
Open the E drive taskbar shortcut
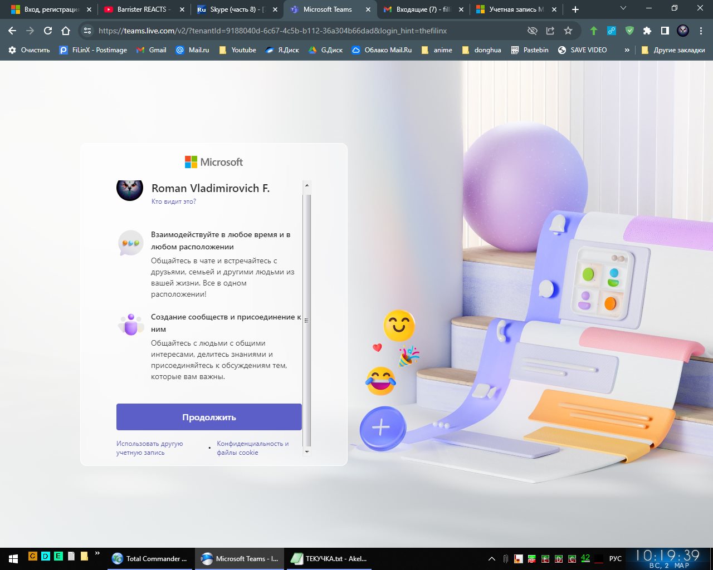tap(58, 556)
